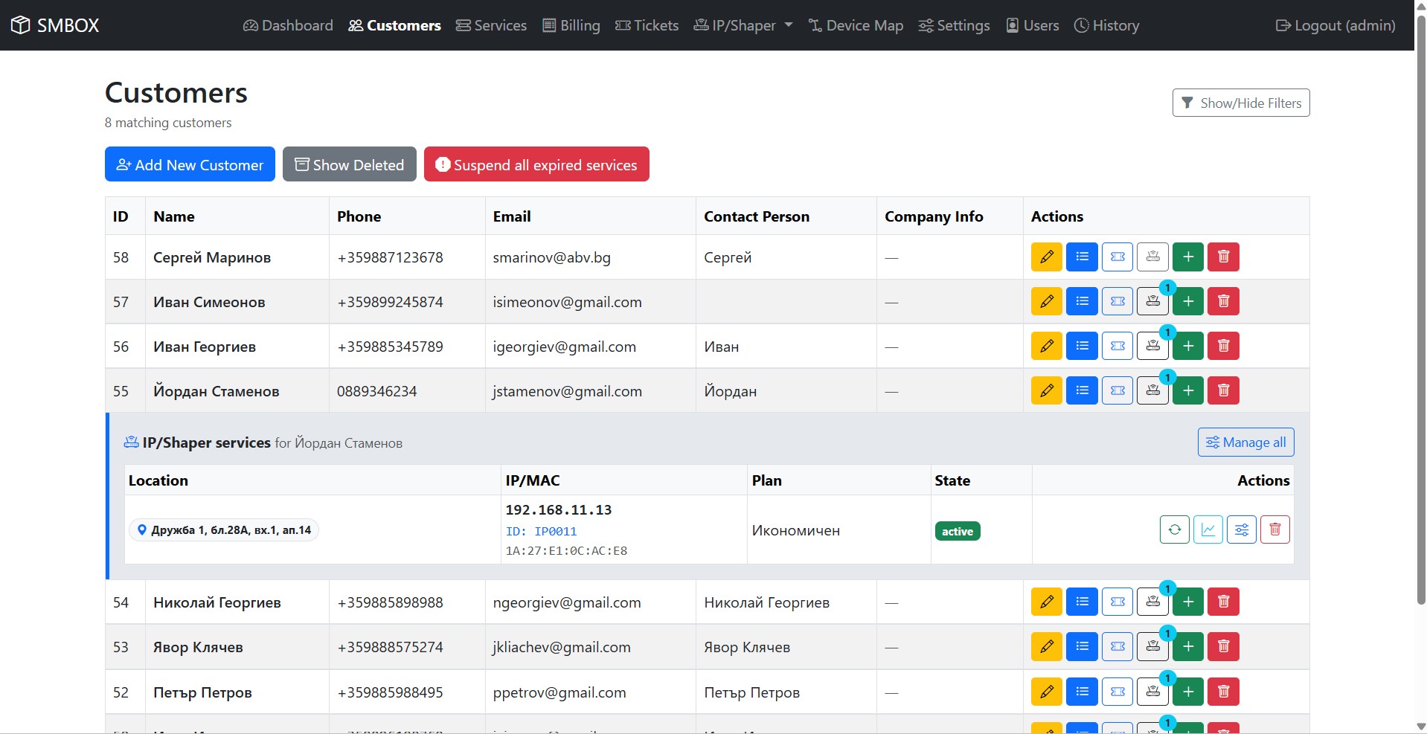1427x734 pixels.
Task: Click the SMBOX logo link
Action: pyautogui.click(x=55, y=25)
